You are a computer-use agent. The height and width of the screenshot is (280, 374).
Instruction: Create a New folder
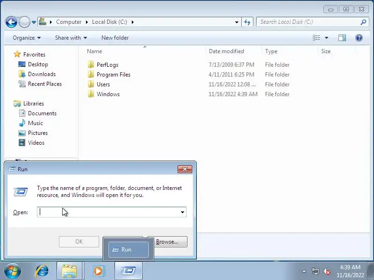pyautogui.click(x=115, y=38)
